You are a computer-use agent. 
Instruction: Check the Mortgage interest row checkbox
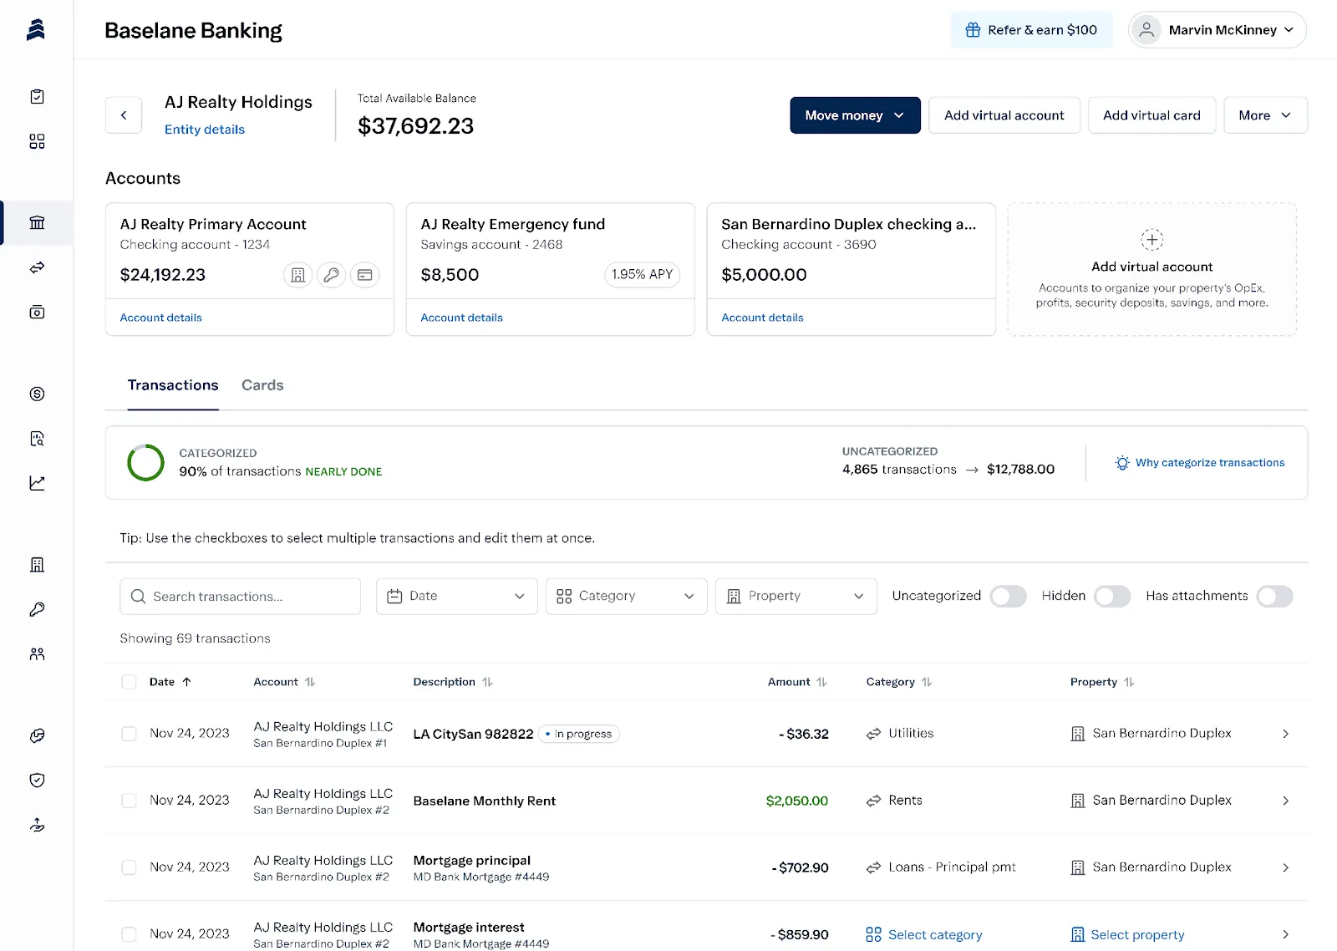[x=129, y=934]
